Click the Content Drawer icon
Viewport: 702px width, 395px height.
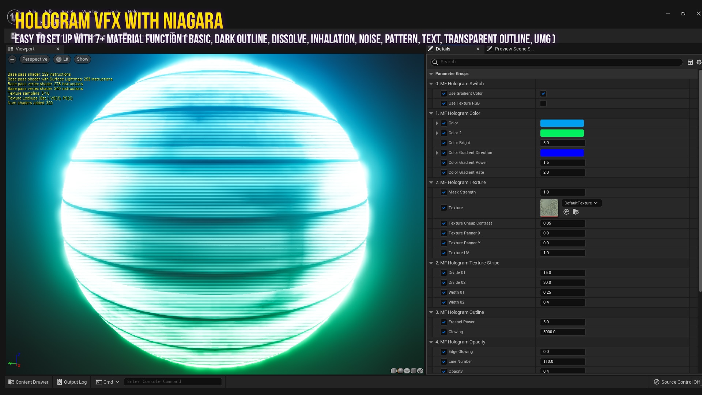11,382
